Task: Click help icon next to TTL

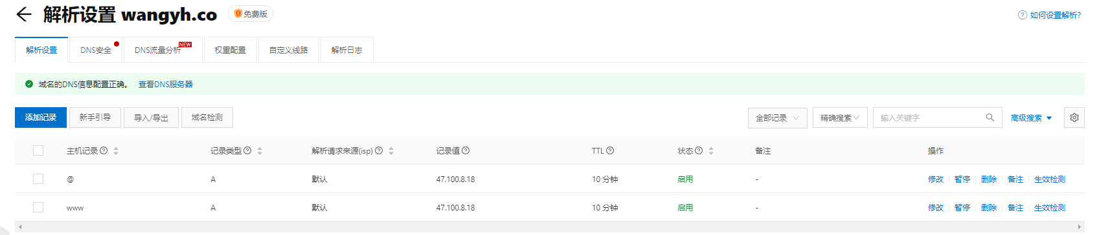Action: (610, 150)
